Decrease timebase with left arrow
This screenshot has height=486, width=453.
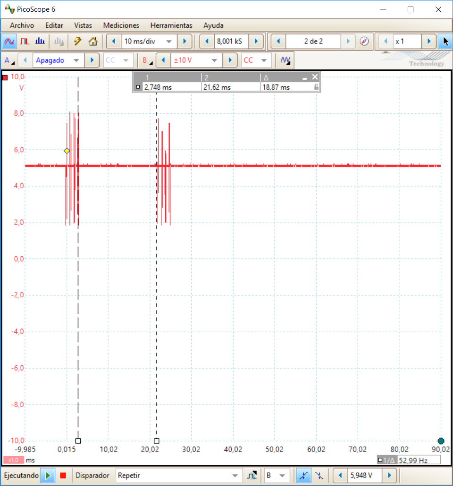click(x=113, y=41)
